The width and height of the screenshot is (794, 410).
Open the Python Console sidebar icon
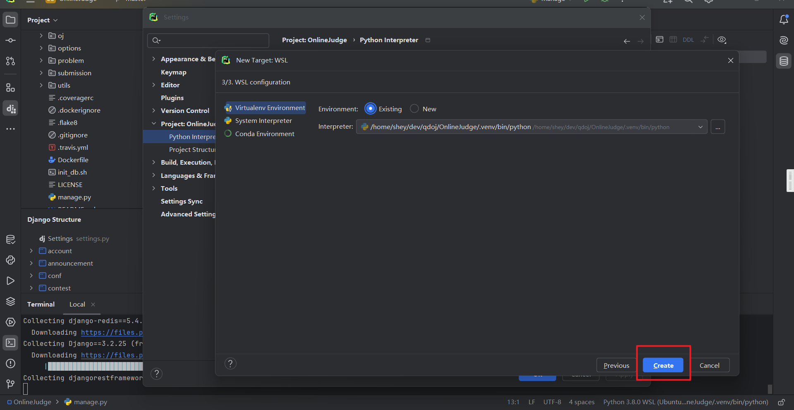click(11, 260)
